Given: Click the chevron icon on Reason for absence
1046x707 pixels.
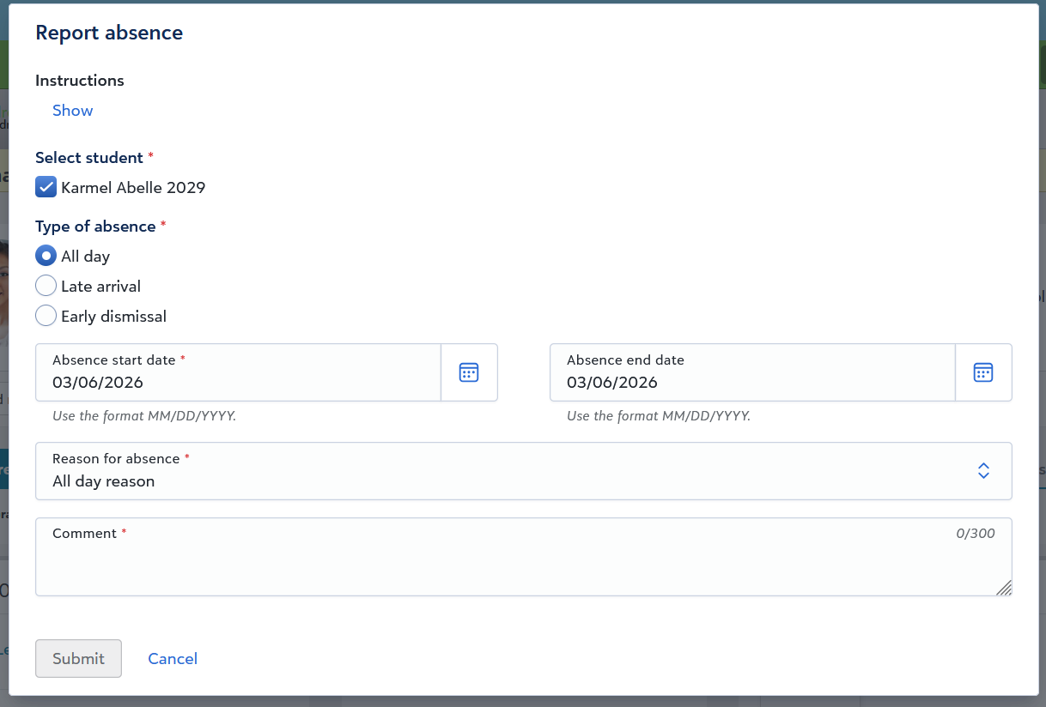Looking at the screenshot, I should pos(983,470).
